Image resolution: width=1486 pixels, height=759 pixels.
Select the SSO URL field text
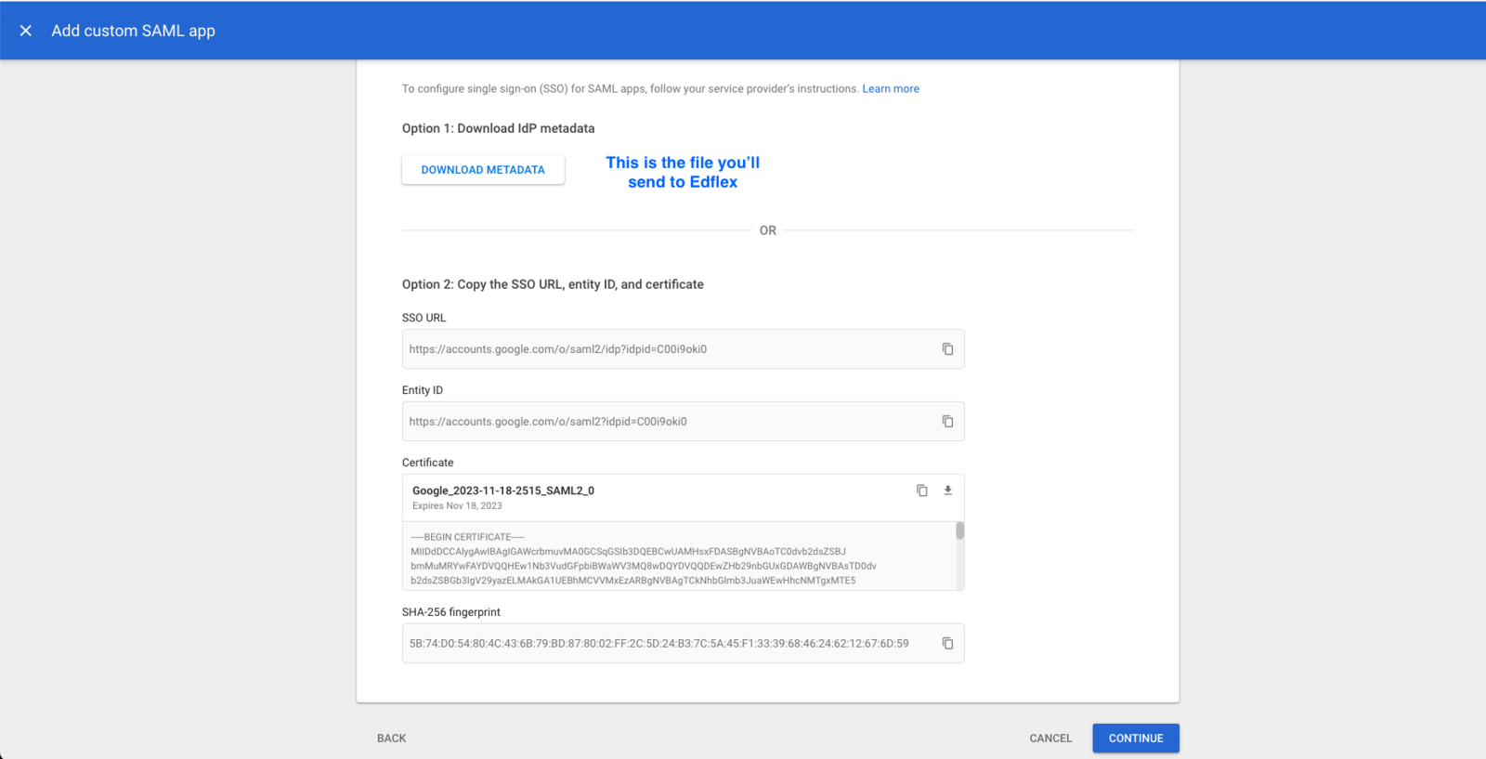[558, 349]
